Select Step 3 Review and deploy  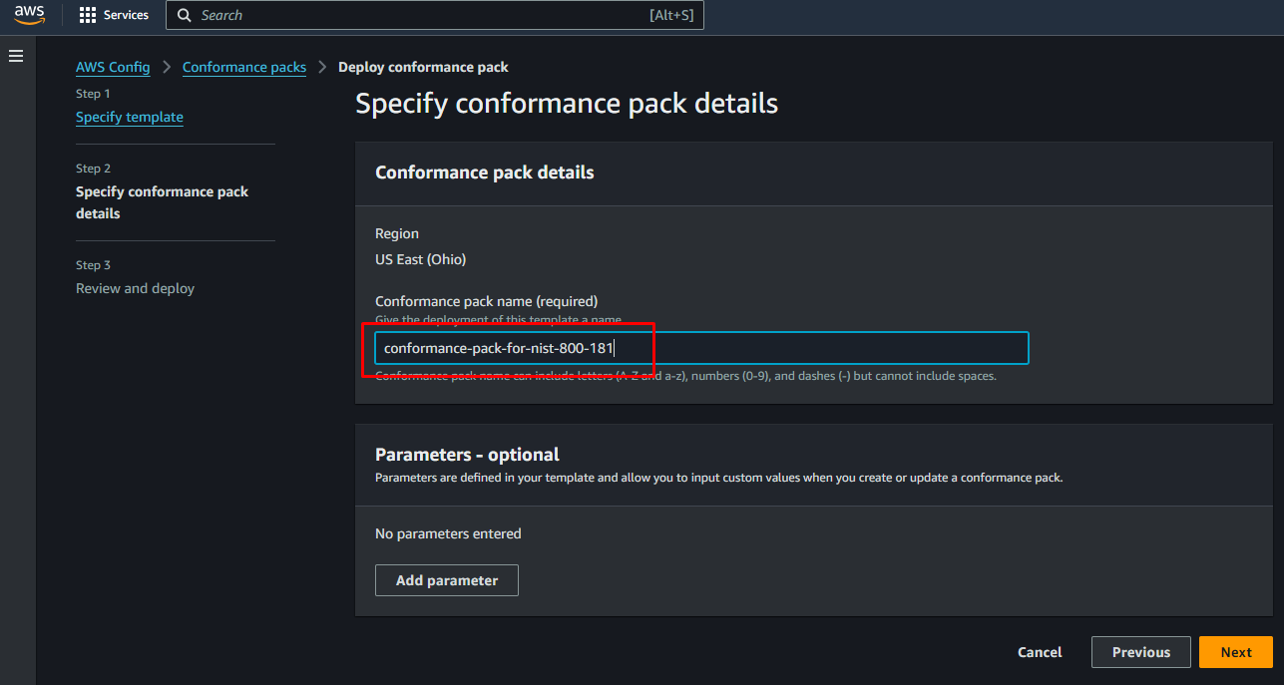(x=135, y=288)
